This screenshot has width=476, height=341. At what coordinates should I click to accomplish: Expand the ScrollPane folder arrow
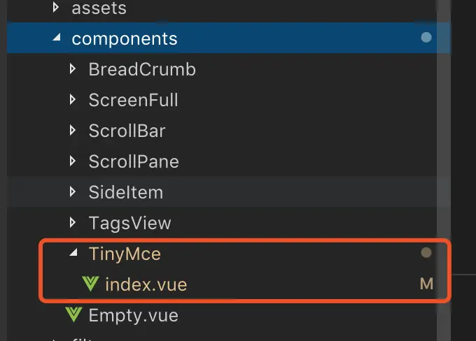pos(73,161)
